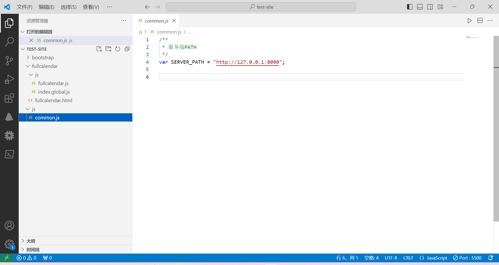This screenshot has height=265, width=499.
Task: Create a new folder in TEST-SITE
Action: 108,49
